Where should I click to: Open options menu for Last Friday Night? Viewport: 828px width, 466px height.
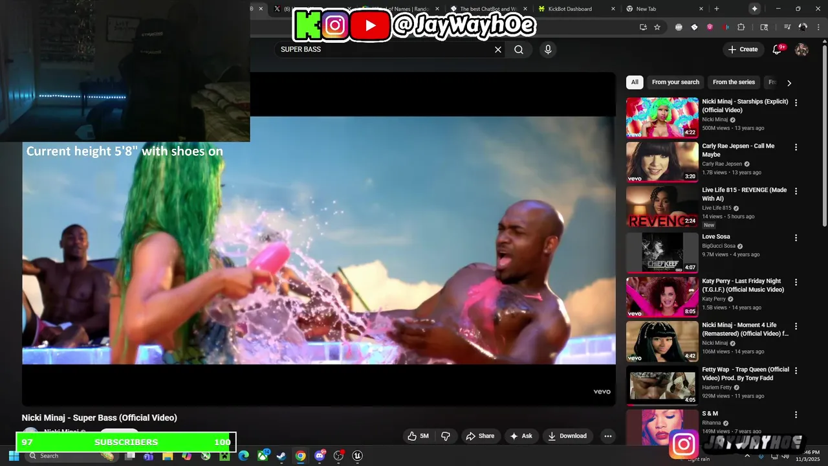click(x=796, y=282)
